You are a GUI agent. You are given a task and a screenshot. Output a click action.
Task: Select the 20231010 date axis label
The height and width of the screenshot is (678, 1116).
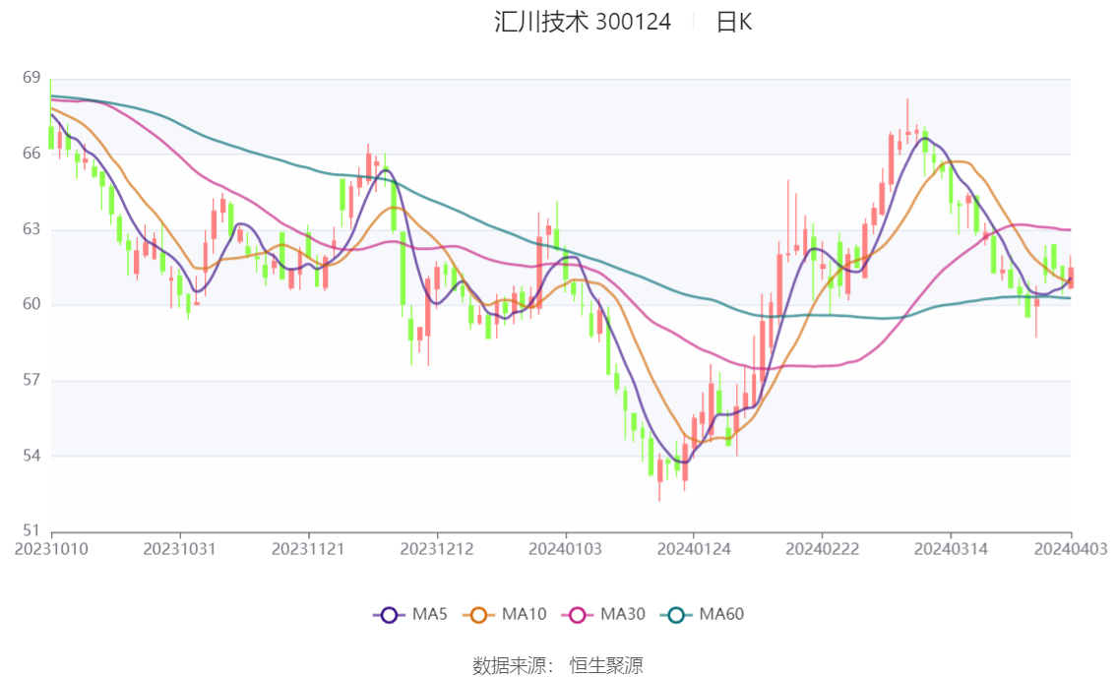tap(51, 549)
